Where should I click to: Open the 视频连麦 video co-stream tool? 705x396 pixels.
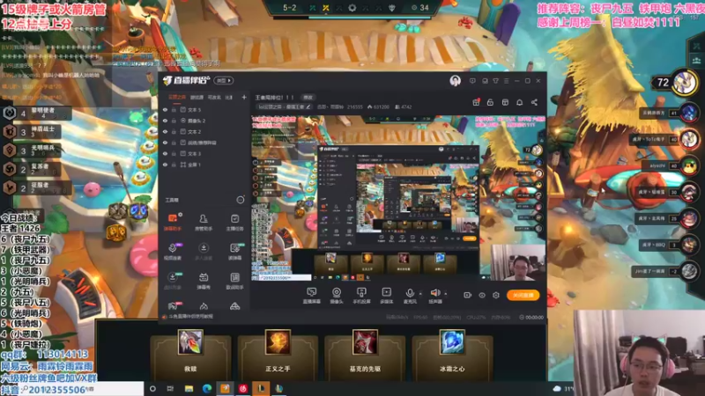click(x=172, y=252)
